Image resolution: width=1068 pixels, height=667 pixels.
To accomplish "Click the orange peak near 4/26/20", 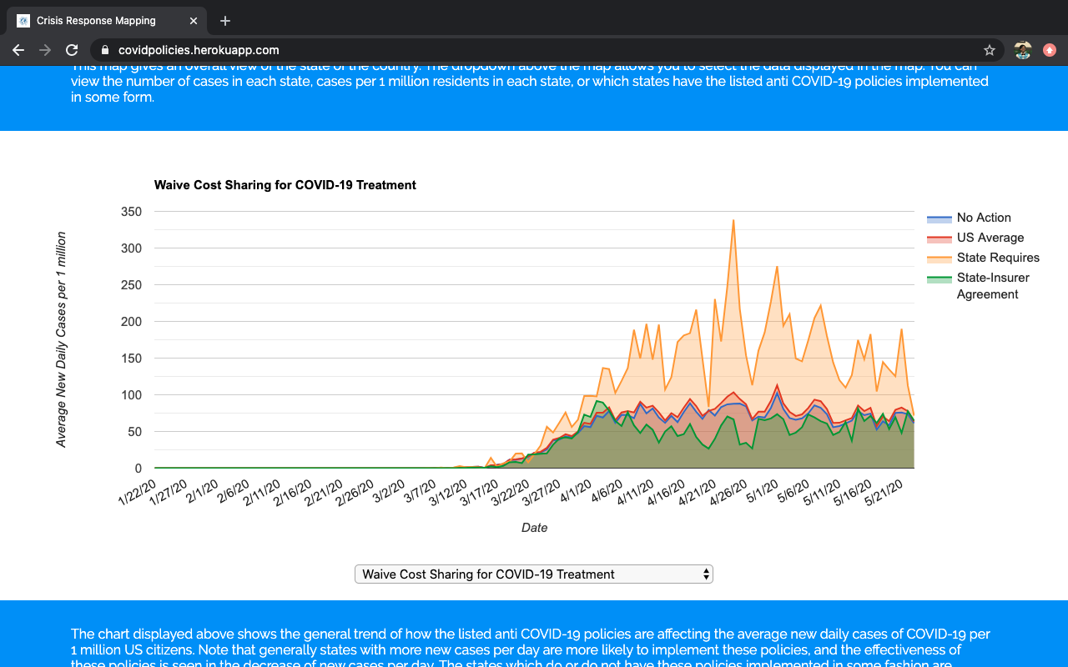I will point(733,221).
